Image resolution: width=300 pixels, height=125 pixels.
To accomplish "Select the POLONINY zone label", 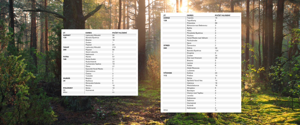I will (x=68, y=88).
